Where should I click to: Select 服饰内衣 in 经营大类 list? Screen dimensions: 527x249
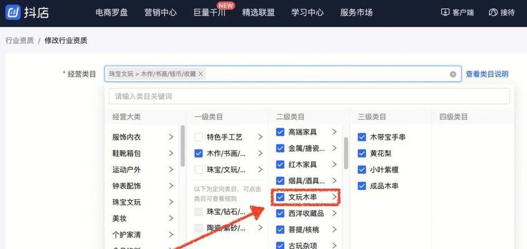(x=127, y=137)
